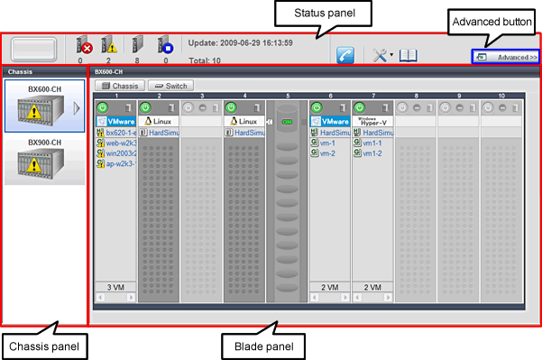542x360 pixels.
Task: Click the server icon in slot 4
Action: tap(257, 108)
